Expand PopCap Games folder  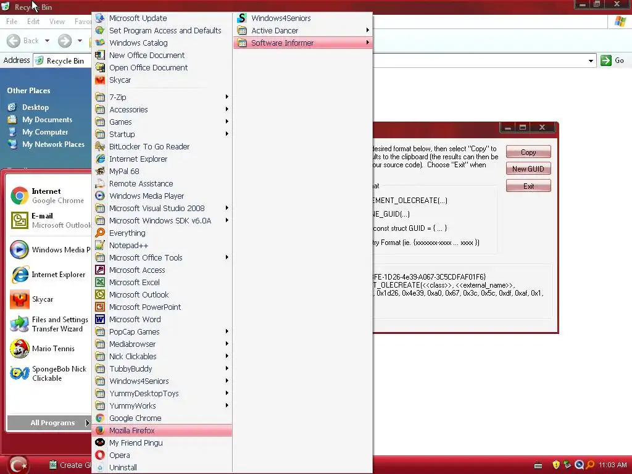click(161, 331)
